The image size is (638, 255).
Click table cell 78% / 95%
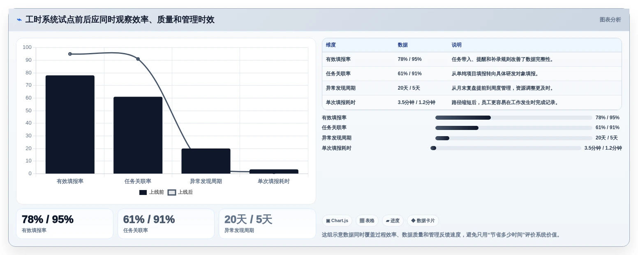(x=410, y=59)
